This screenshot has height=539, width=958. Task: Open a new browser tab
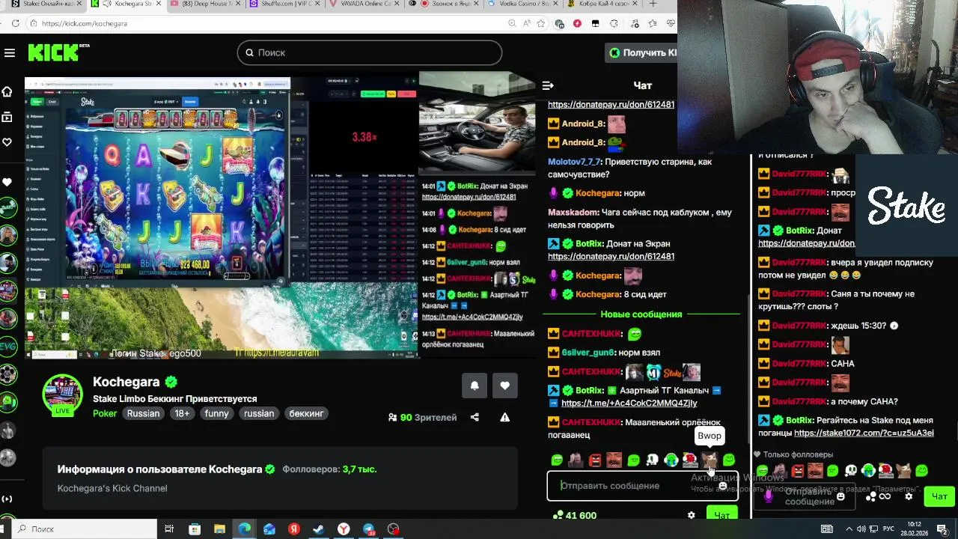point(653,4)
